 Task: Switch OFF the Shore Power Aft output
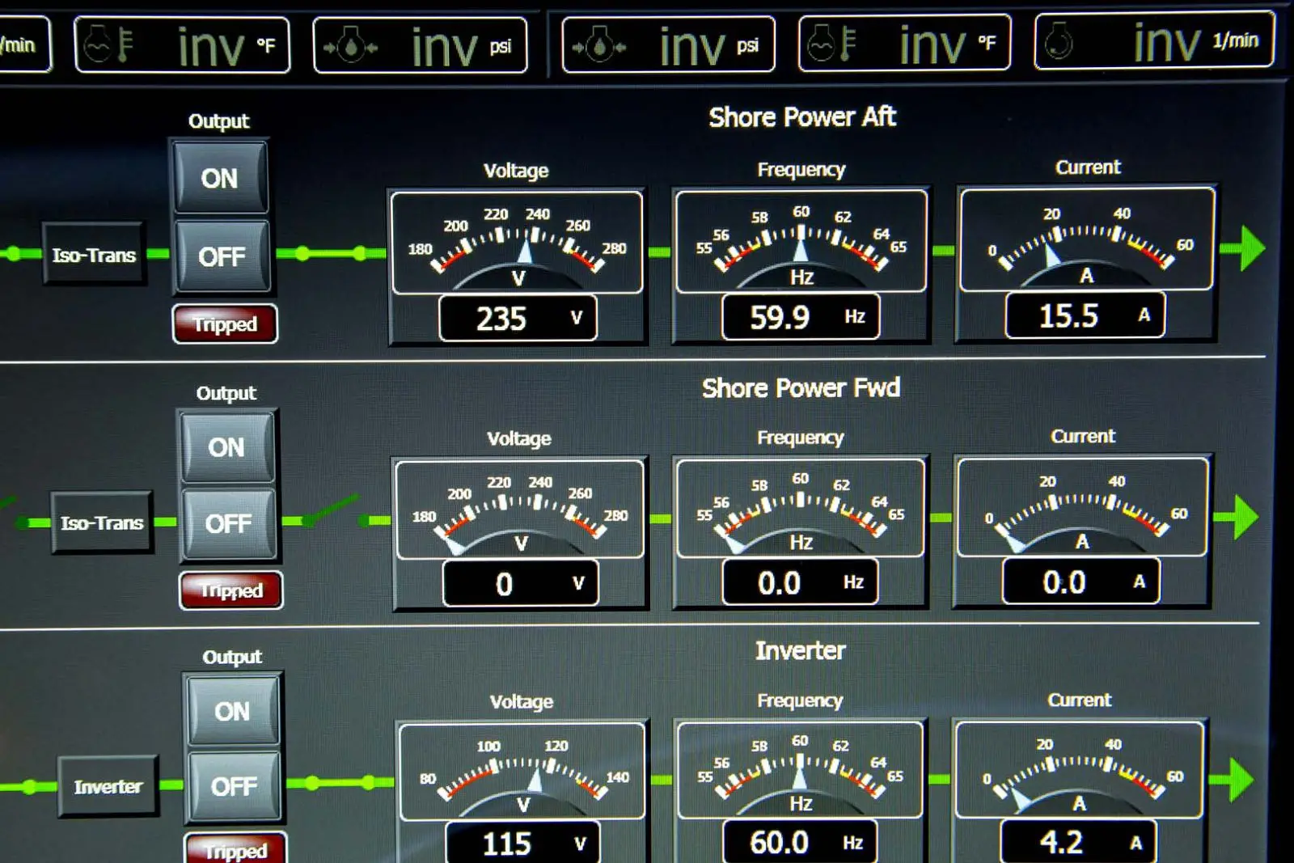(222, 256)
